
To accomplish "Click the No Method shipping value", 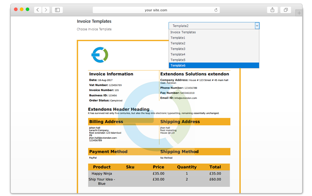I will 166,158.
